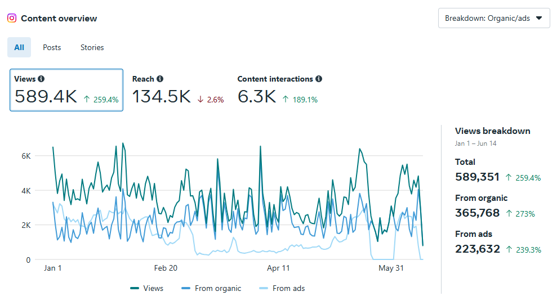This screenshot has width=557, height=296.
Task: Click the info icon next to Views
Action: (41, 79)
